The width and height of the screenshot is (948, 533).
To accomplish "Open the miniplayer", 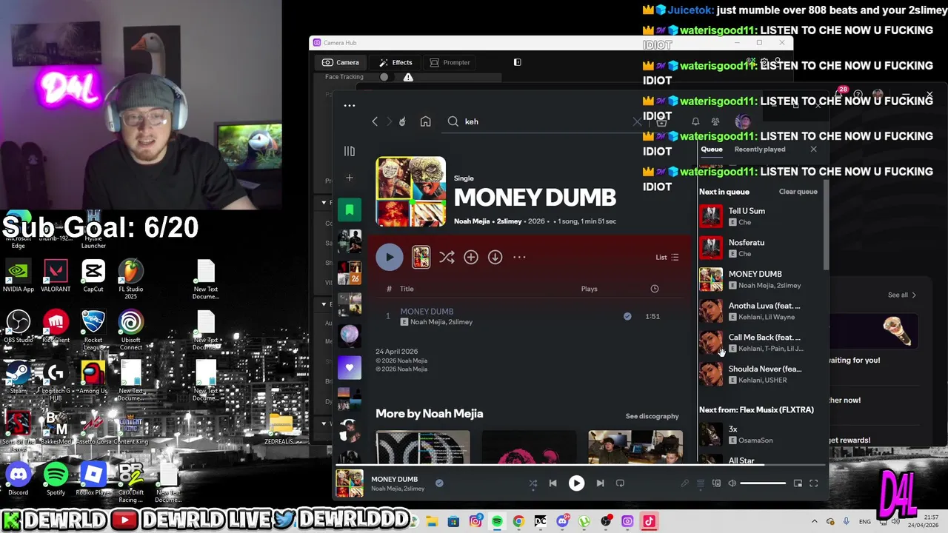I will (x=798, y=483).
